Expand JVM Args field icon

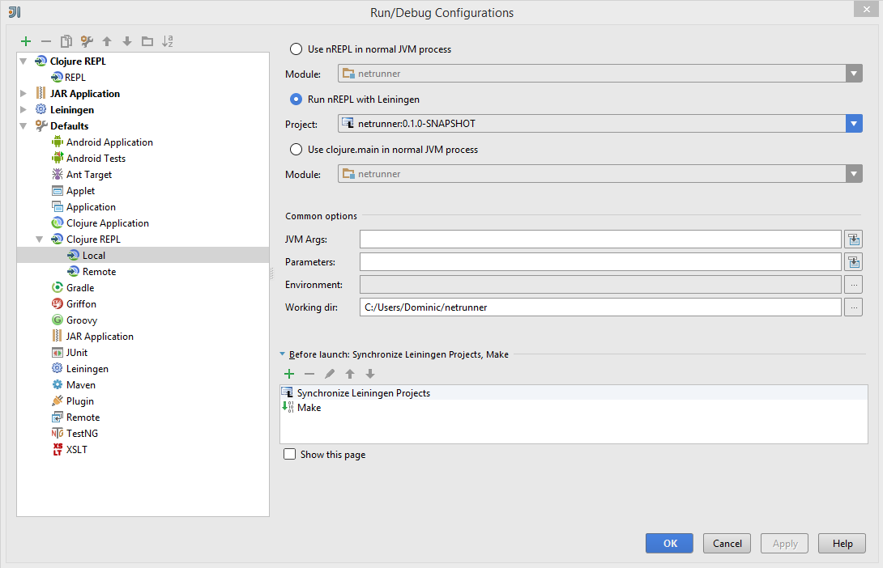[854, 239]
